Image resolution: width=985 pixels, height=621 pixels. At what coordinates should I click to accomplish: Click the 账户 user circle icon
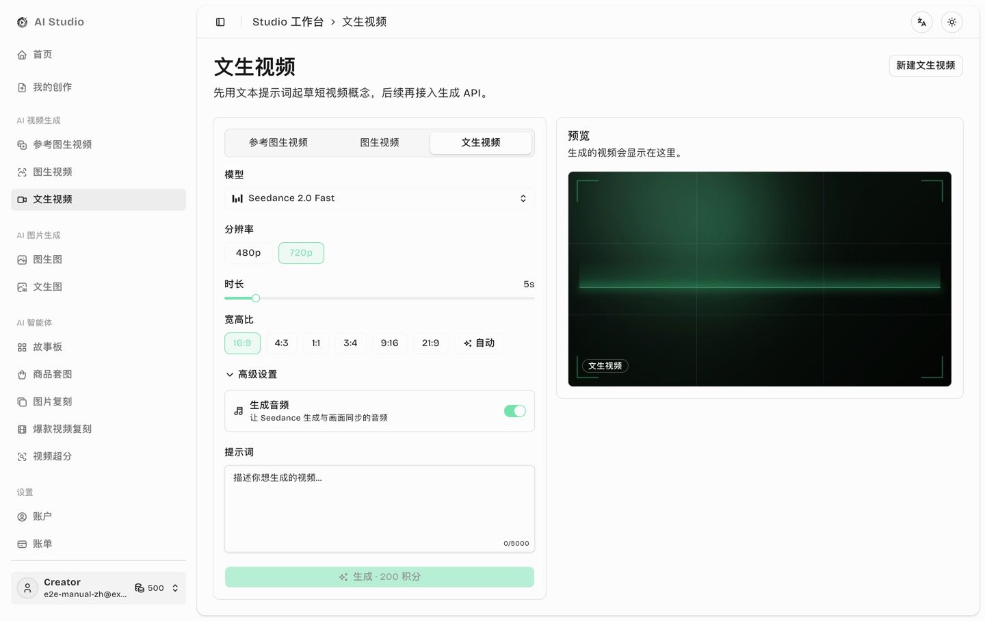point(22,517)
